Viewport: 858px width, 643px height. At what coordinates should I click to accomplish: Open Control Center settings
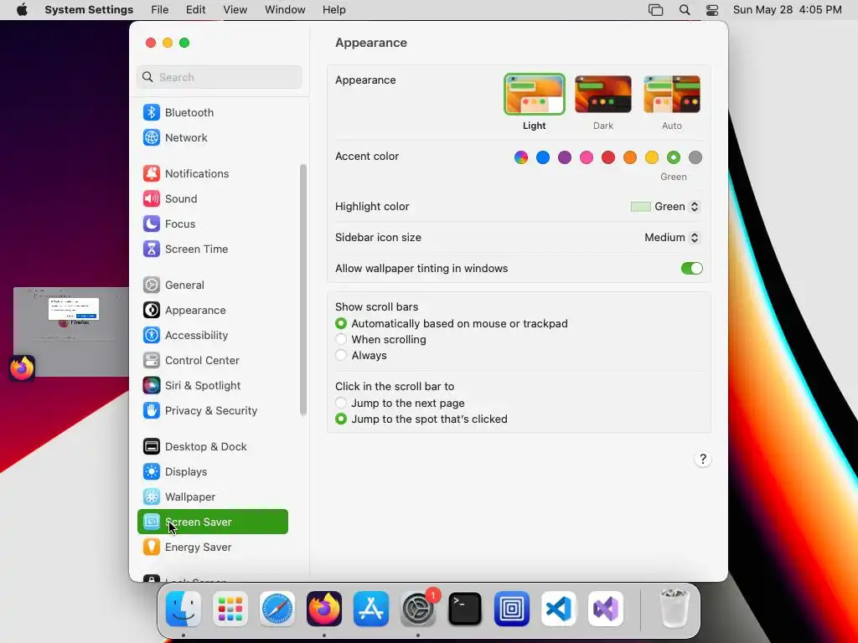click(212, 360)
